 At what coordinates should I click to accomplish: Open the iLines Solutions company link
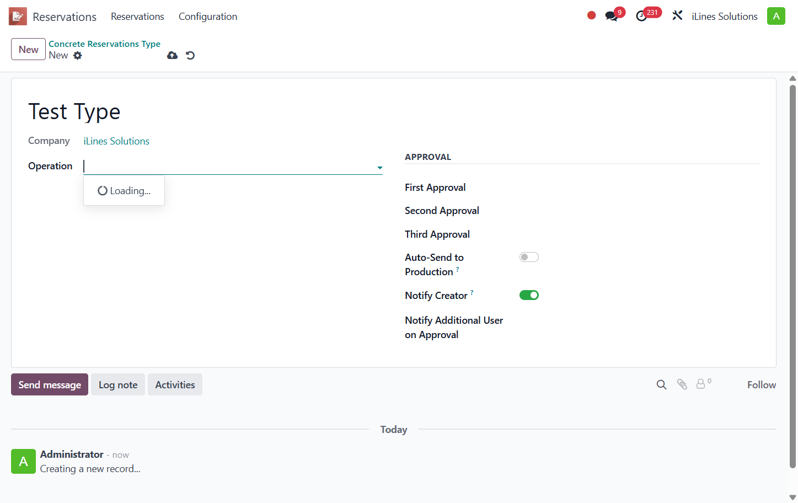tap(116, 141)
